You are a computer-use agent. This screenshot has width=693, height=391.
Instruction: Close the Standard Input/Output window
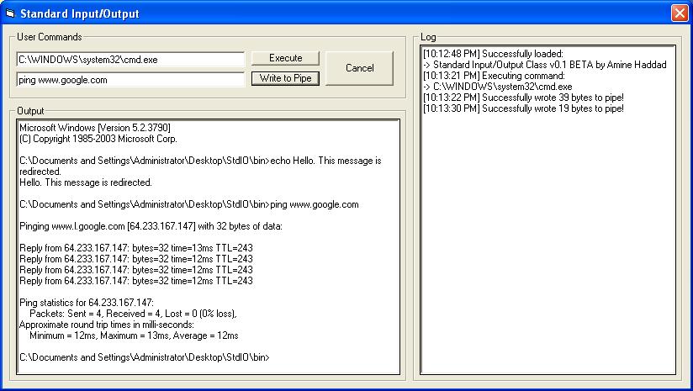pos(679,13)
